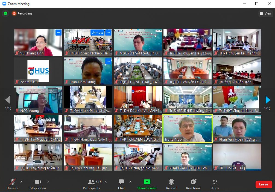Click Unmute on the Công Nghiệp tile

97,33
